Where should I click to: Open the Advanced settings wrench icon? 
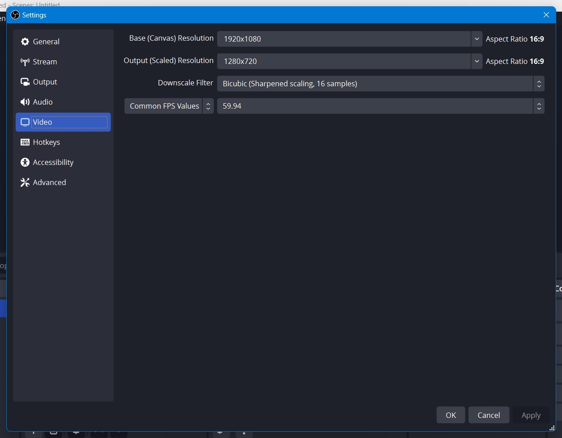[x=25, y=182]
